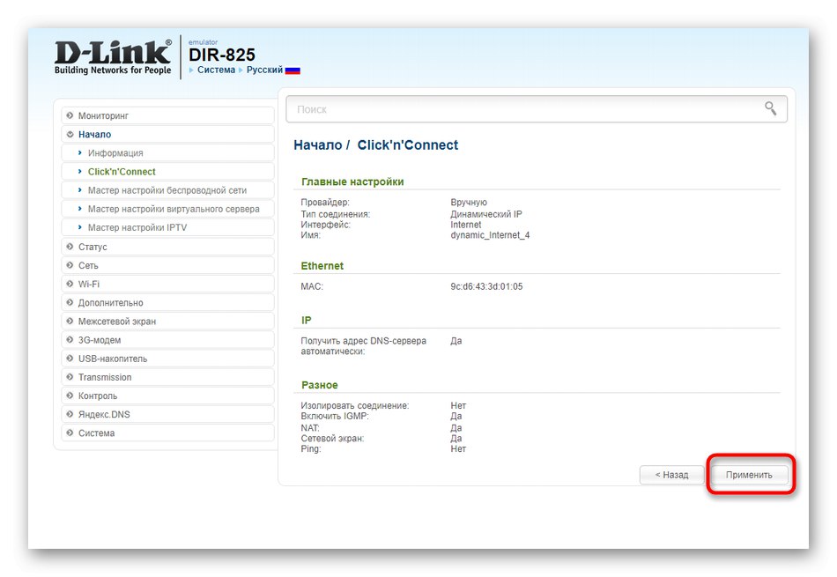Expand the Transmission menu section
The height and width of the screenshot is (577, 837).
click(167, 377)
